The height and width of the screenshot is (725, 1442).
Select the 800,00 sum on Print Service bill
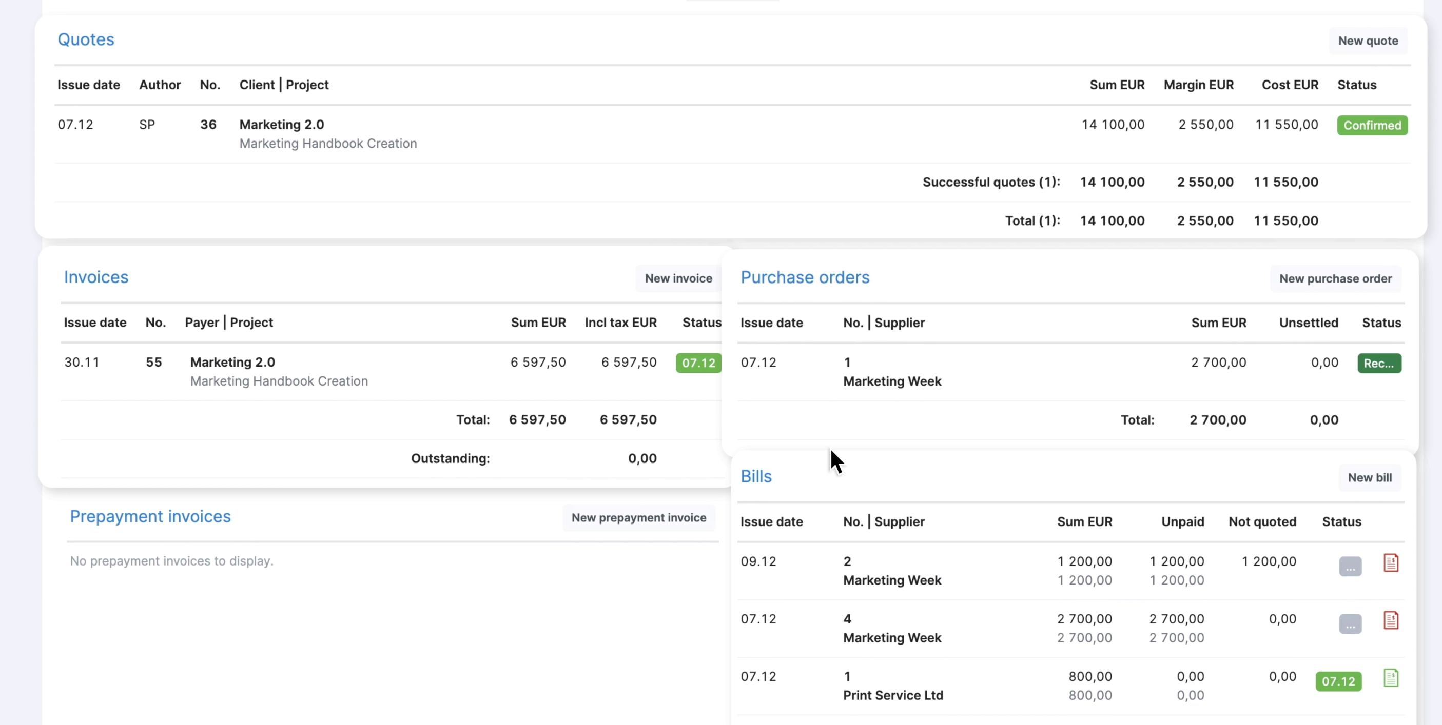point(1090,677)
